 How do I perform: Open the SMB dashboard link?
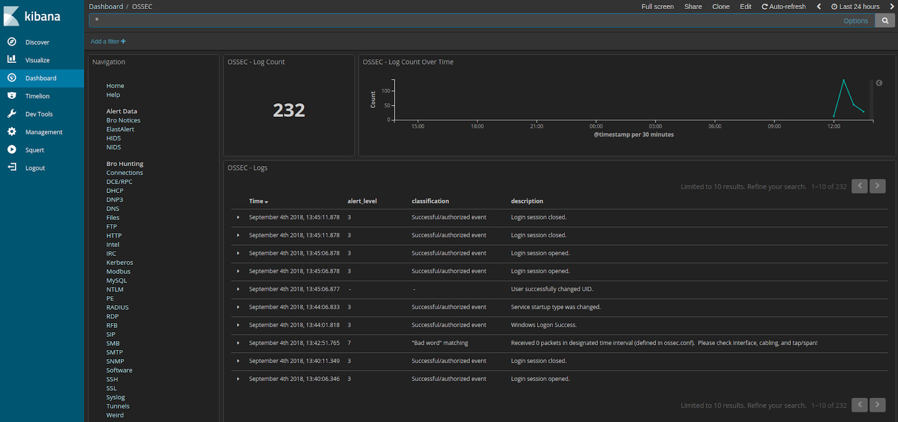tap(113, 343)
